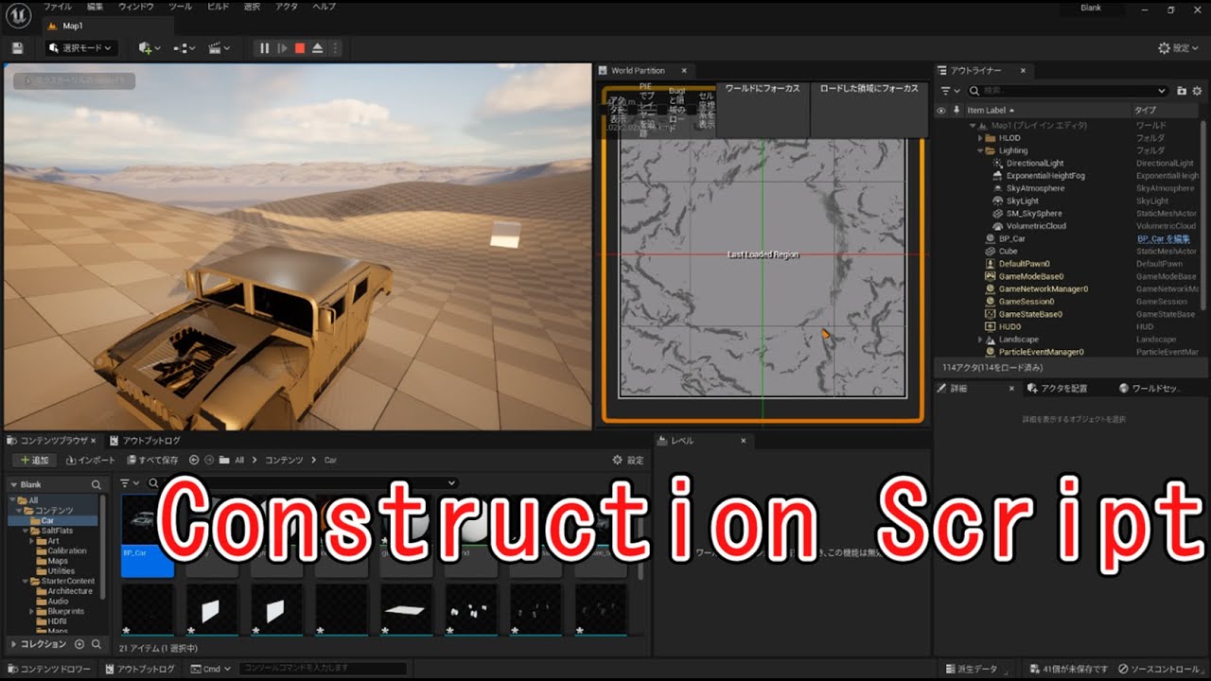Open the Cmd console type dropdown
The height and width of the screenshot is (681, 1211).
pyautogui.click(x=211, y=669)
